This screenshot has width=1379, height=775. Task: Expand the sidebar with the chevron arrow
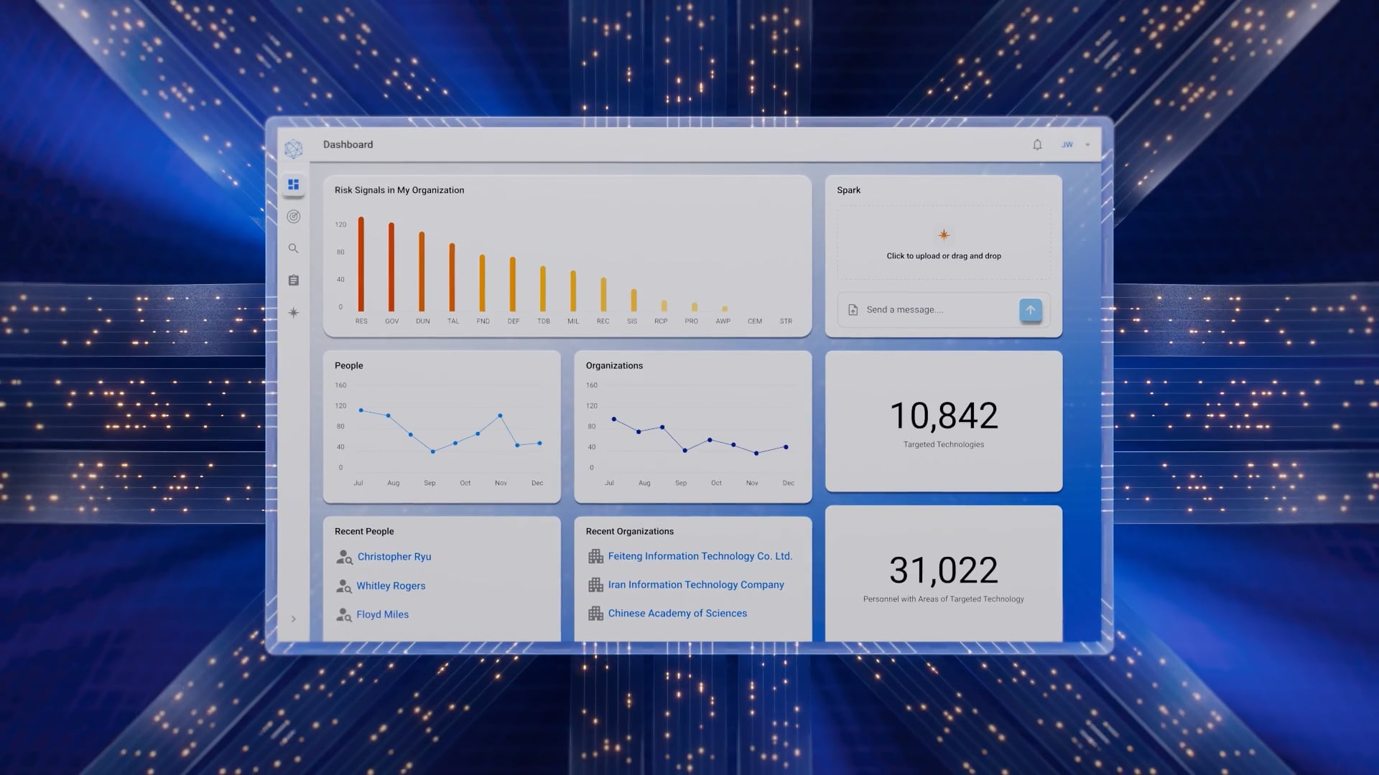[293, 619]
